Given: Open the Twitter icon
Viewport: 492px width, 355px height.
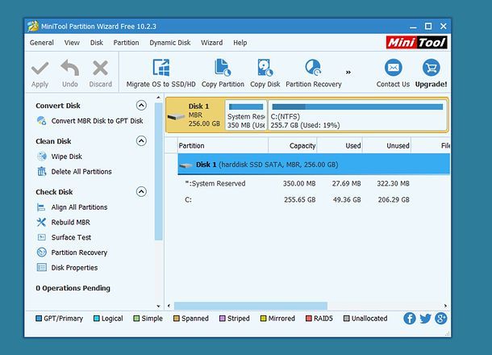Looking at the screenshot, I should [x=425, y=319].
